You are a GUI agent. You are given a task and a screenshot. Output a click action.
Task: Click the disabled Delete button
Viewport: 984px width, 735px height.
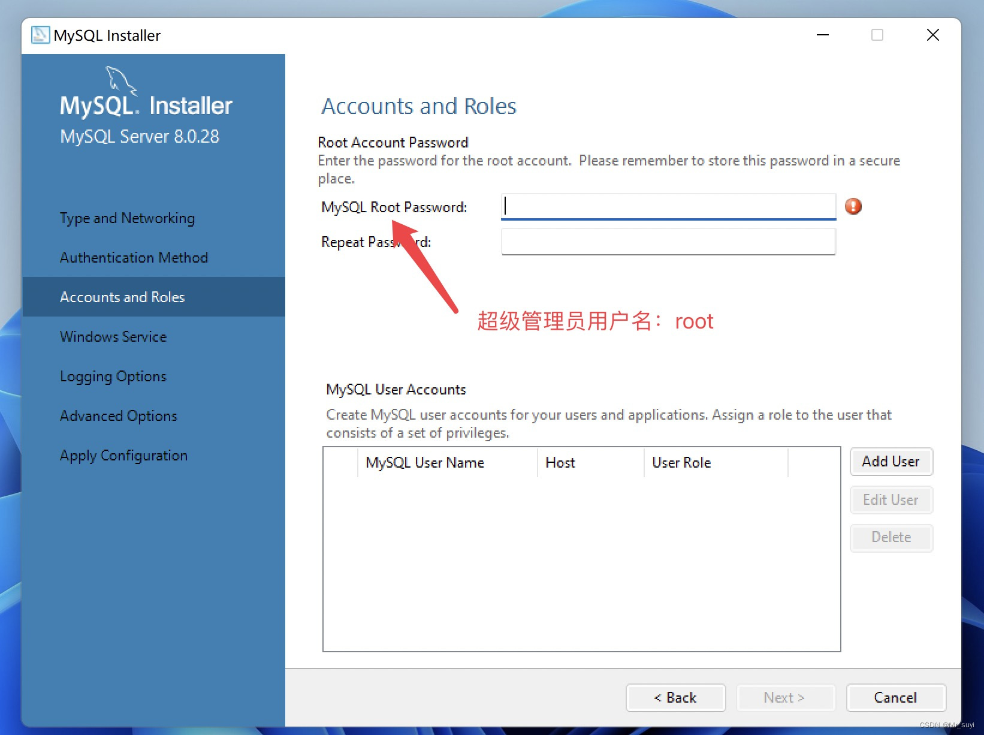[x=891, y=538]
